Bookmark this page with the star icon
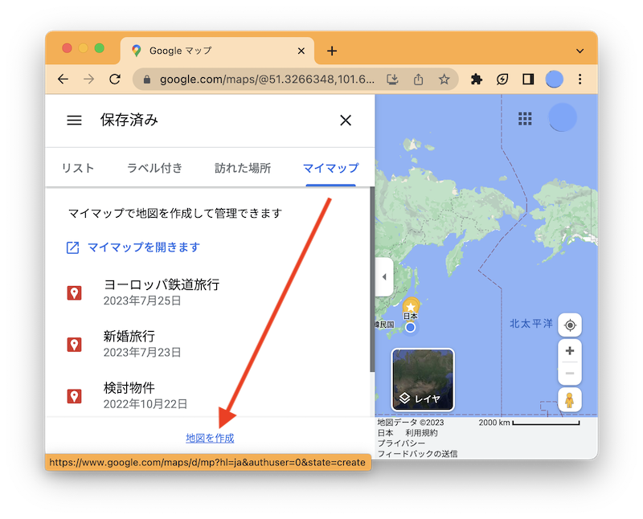The width and height of the screenshot is (643, 519). point(444,79)
